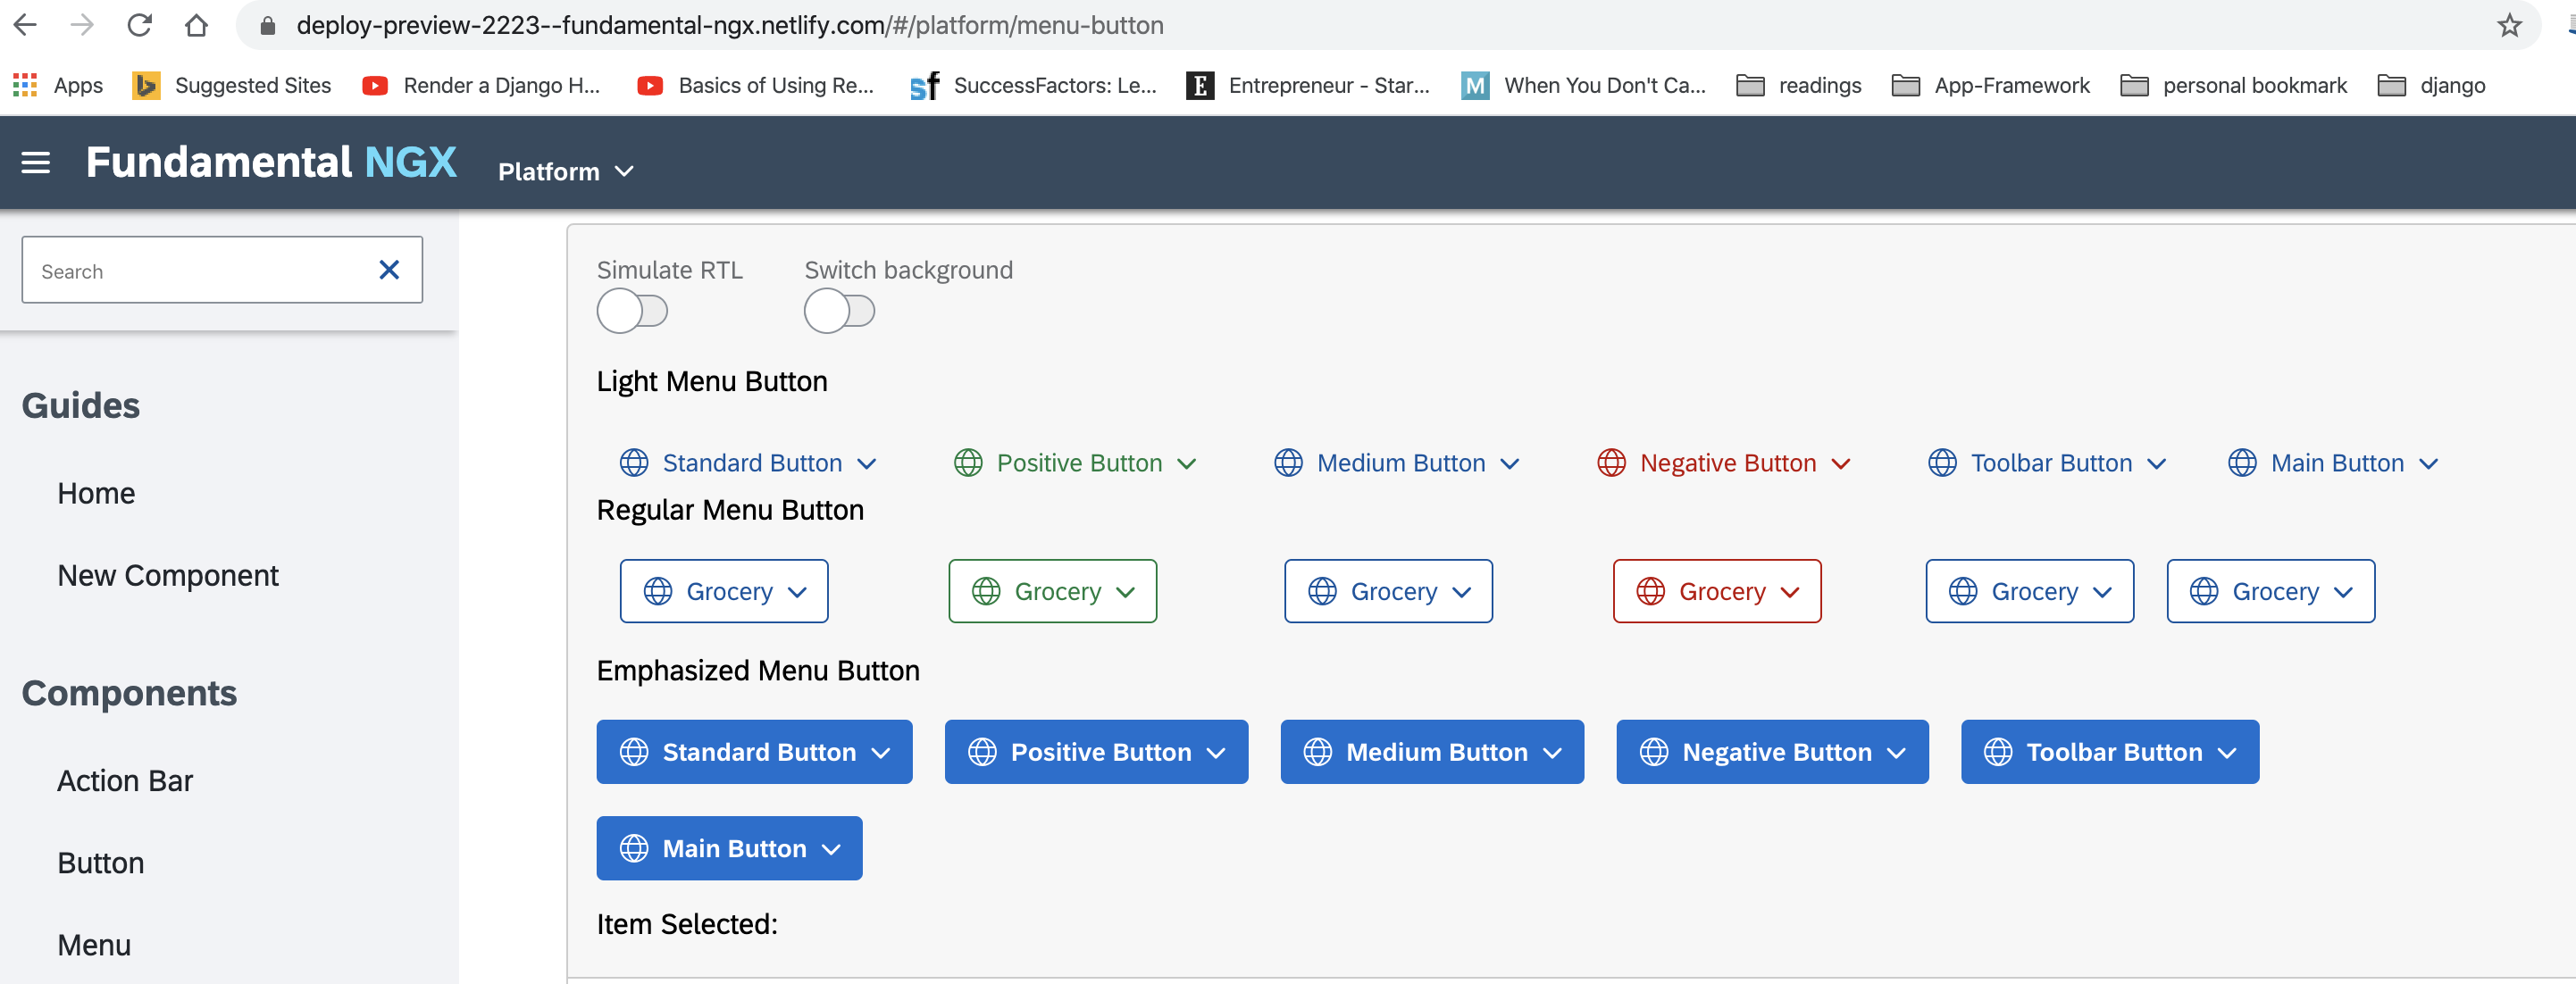Open Button component page
The height and width of the screenshot is (984, 2576).
click(x=101, y=863)
